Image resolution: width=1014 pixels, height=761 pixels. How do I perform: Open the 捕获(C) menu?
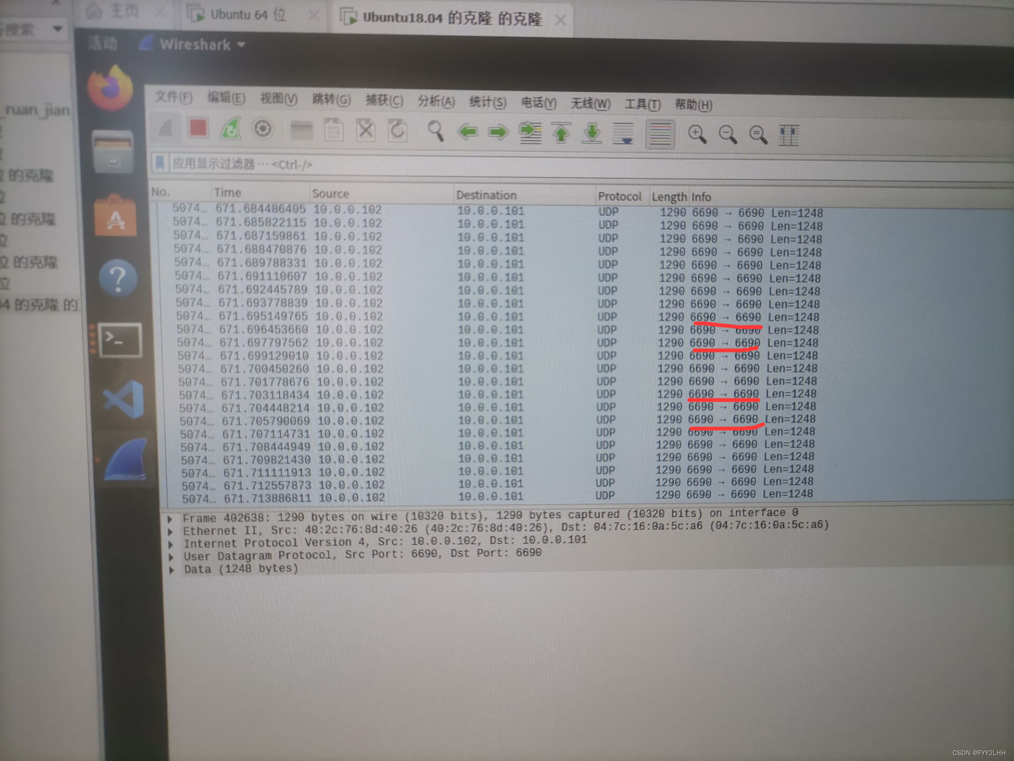coord(384,101)
